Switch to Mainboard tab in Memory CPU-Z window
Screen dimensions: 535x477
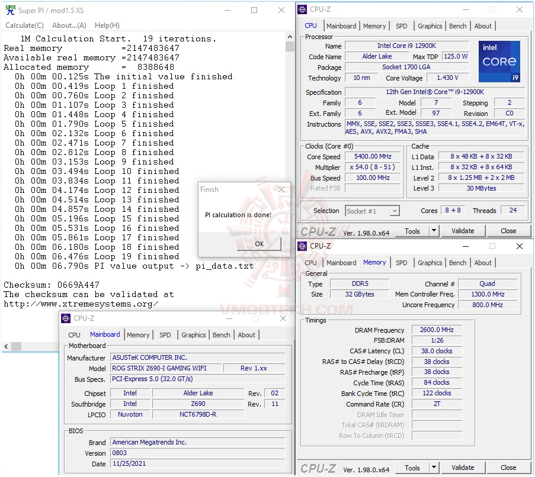coord(341,263)
